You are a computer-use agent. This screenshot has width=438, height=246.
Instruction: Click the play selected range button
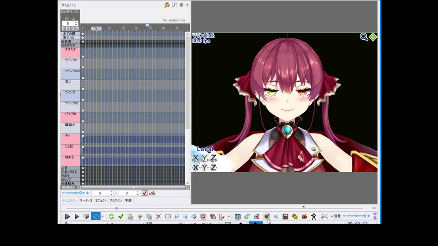[86, 216]
